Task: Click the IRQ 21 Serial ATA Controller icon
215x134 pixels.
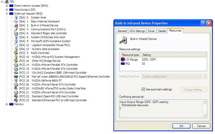Action: coord(16,92)
